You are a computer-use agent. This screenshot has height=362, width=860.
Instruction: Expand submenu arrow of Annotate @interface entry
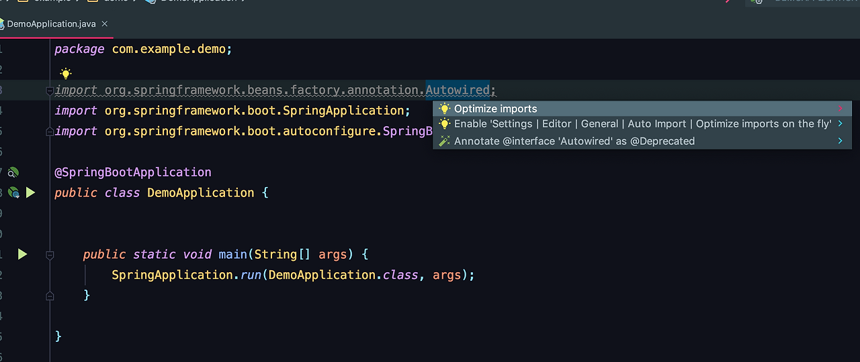tap(841, 141)
